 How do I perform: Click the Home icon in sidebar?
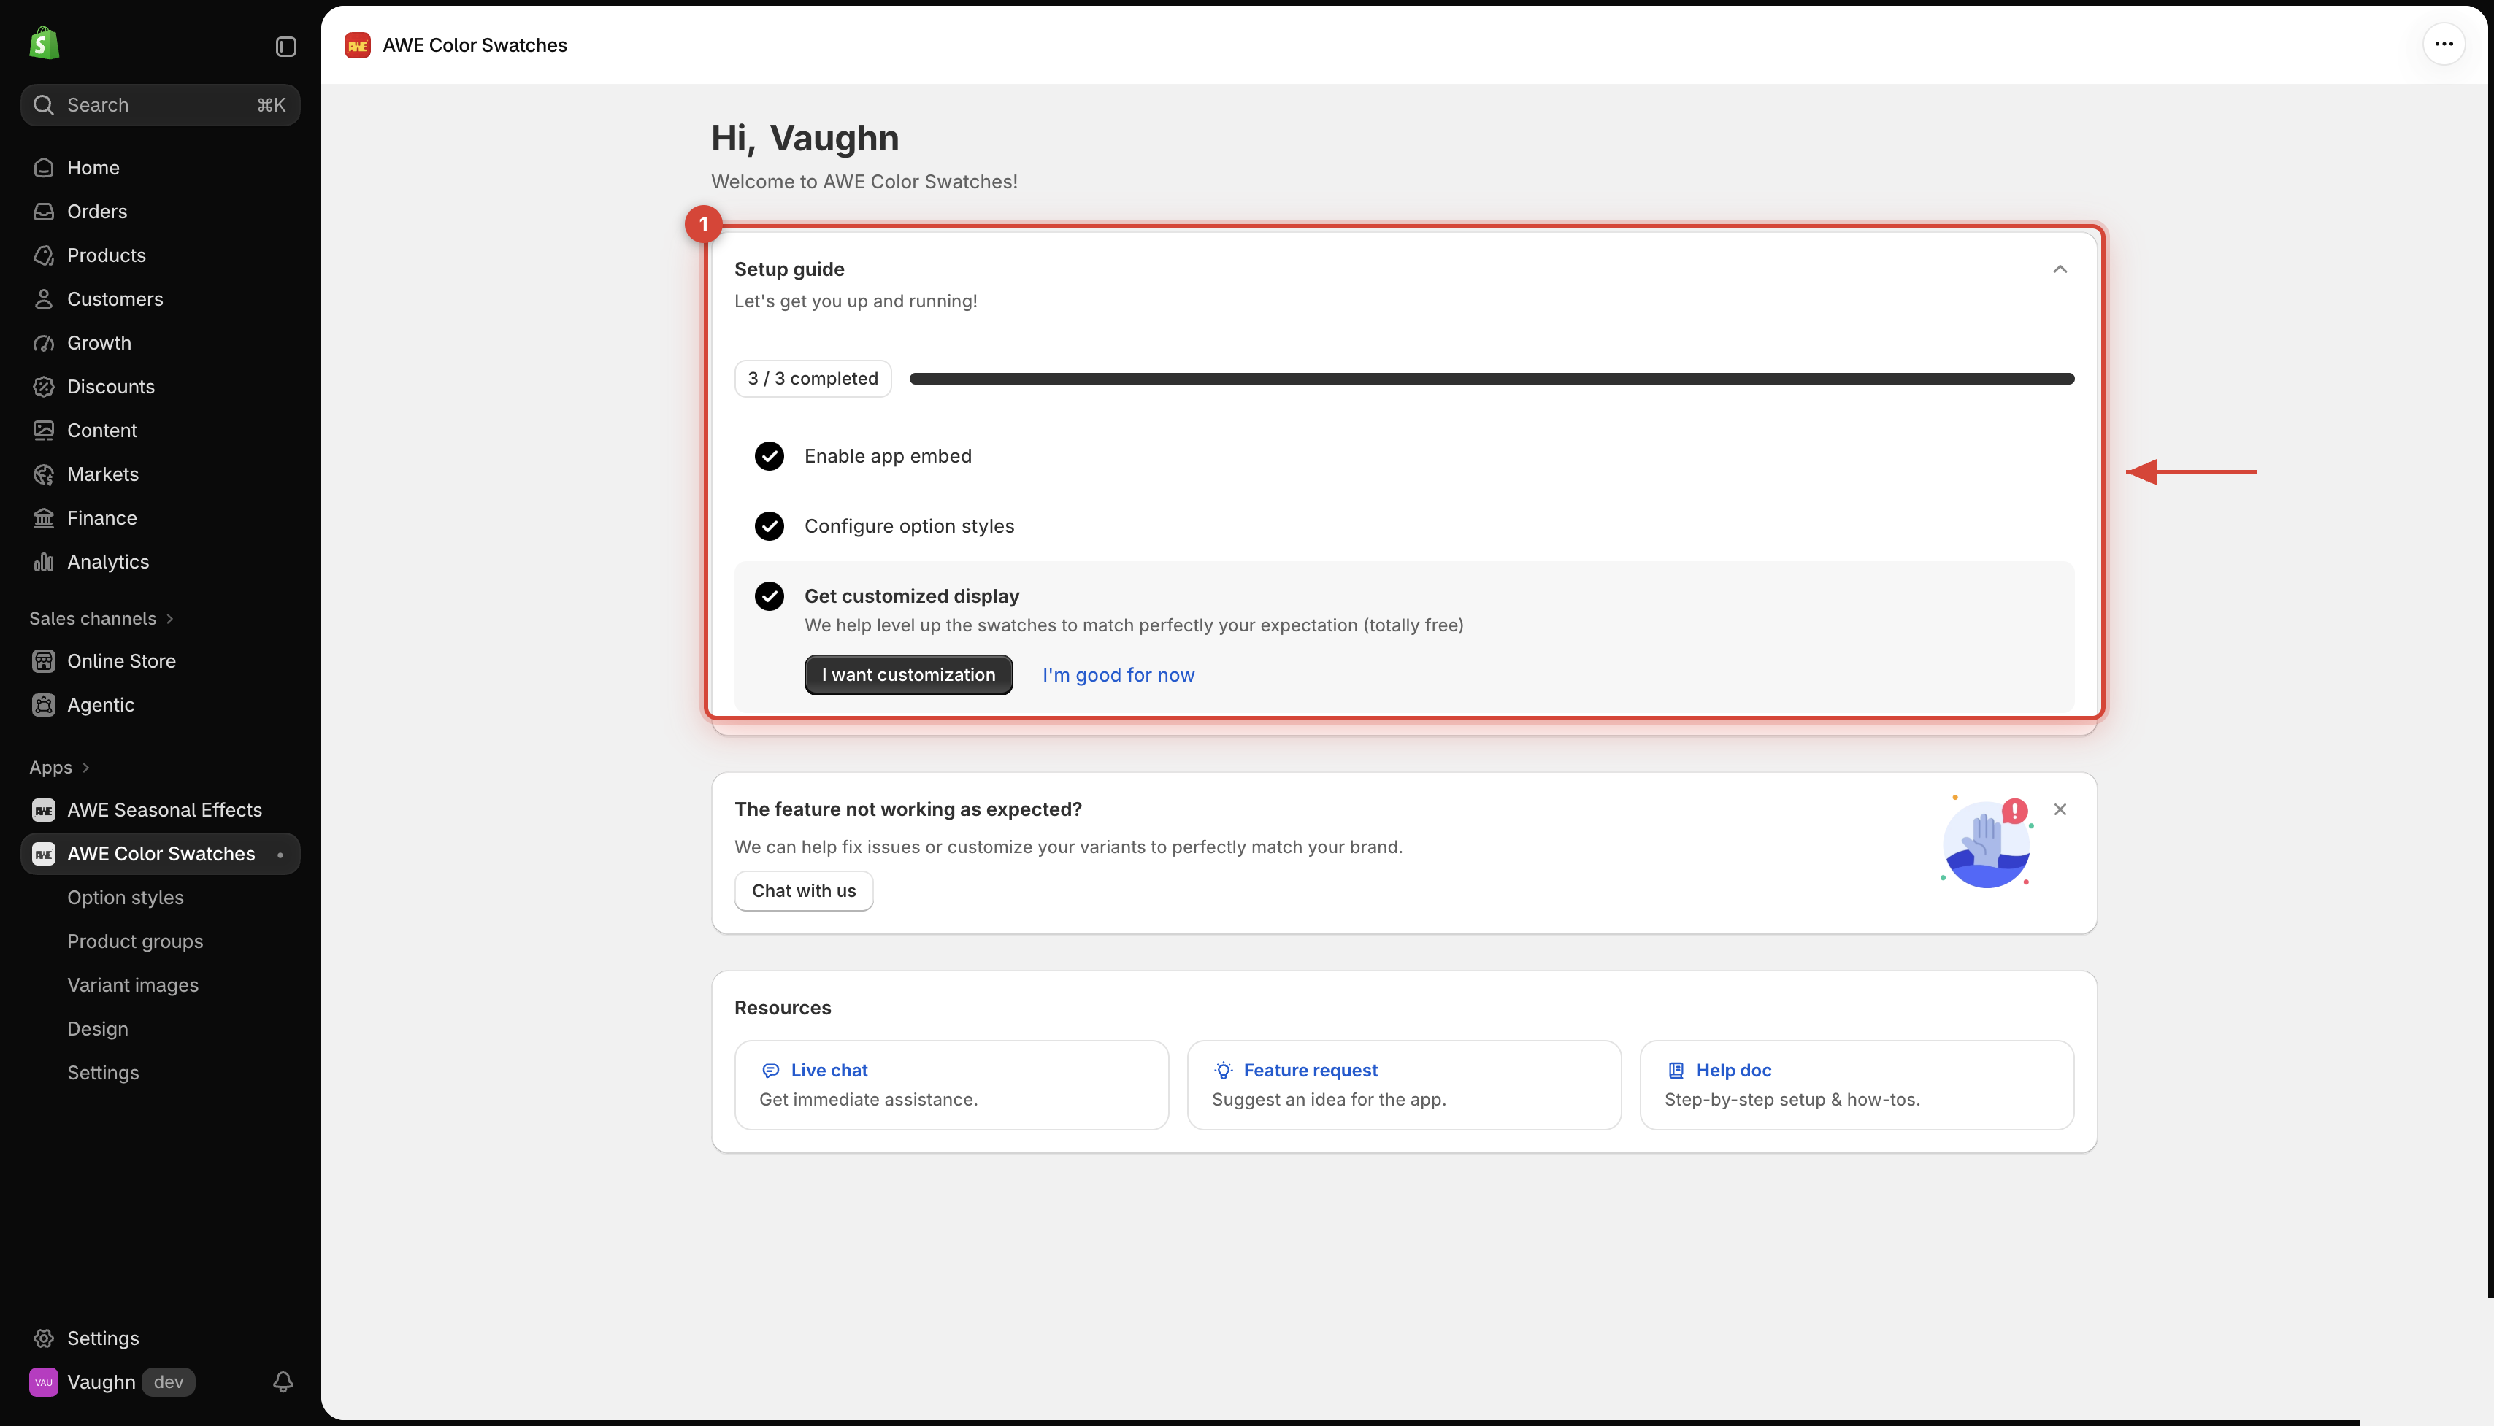[x=43, y=167]
